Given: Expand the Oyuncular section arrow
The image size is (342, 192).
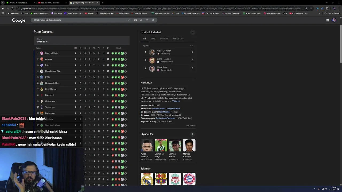Looking at the screenshot, I should 193,134.
